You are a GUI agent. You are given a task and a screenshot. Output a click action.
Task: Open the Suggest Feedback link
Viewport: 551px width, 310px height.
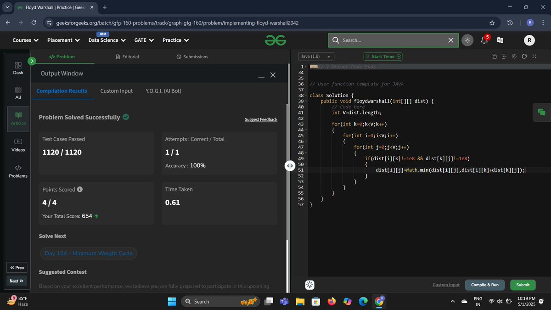click(261, 119)
